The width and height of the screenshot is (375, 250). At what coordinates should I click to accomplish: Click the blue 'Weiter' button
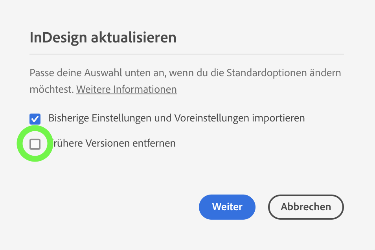pyautogui.click(x=227, y=207)
